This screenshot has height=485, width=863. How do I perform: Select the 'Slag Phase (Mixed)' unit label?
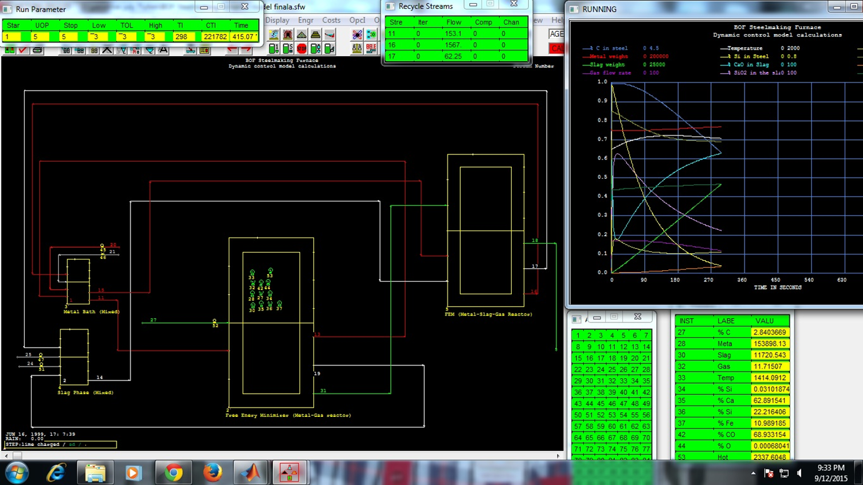(x=85, y=392)
